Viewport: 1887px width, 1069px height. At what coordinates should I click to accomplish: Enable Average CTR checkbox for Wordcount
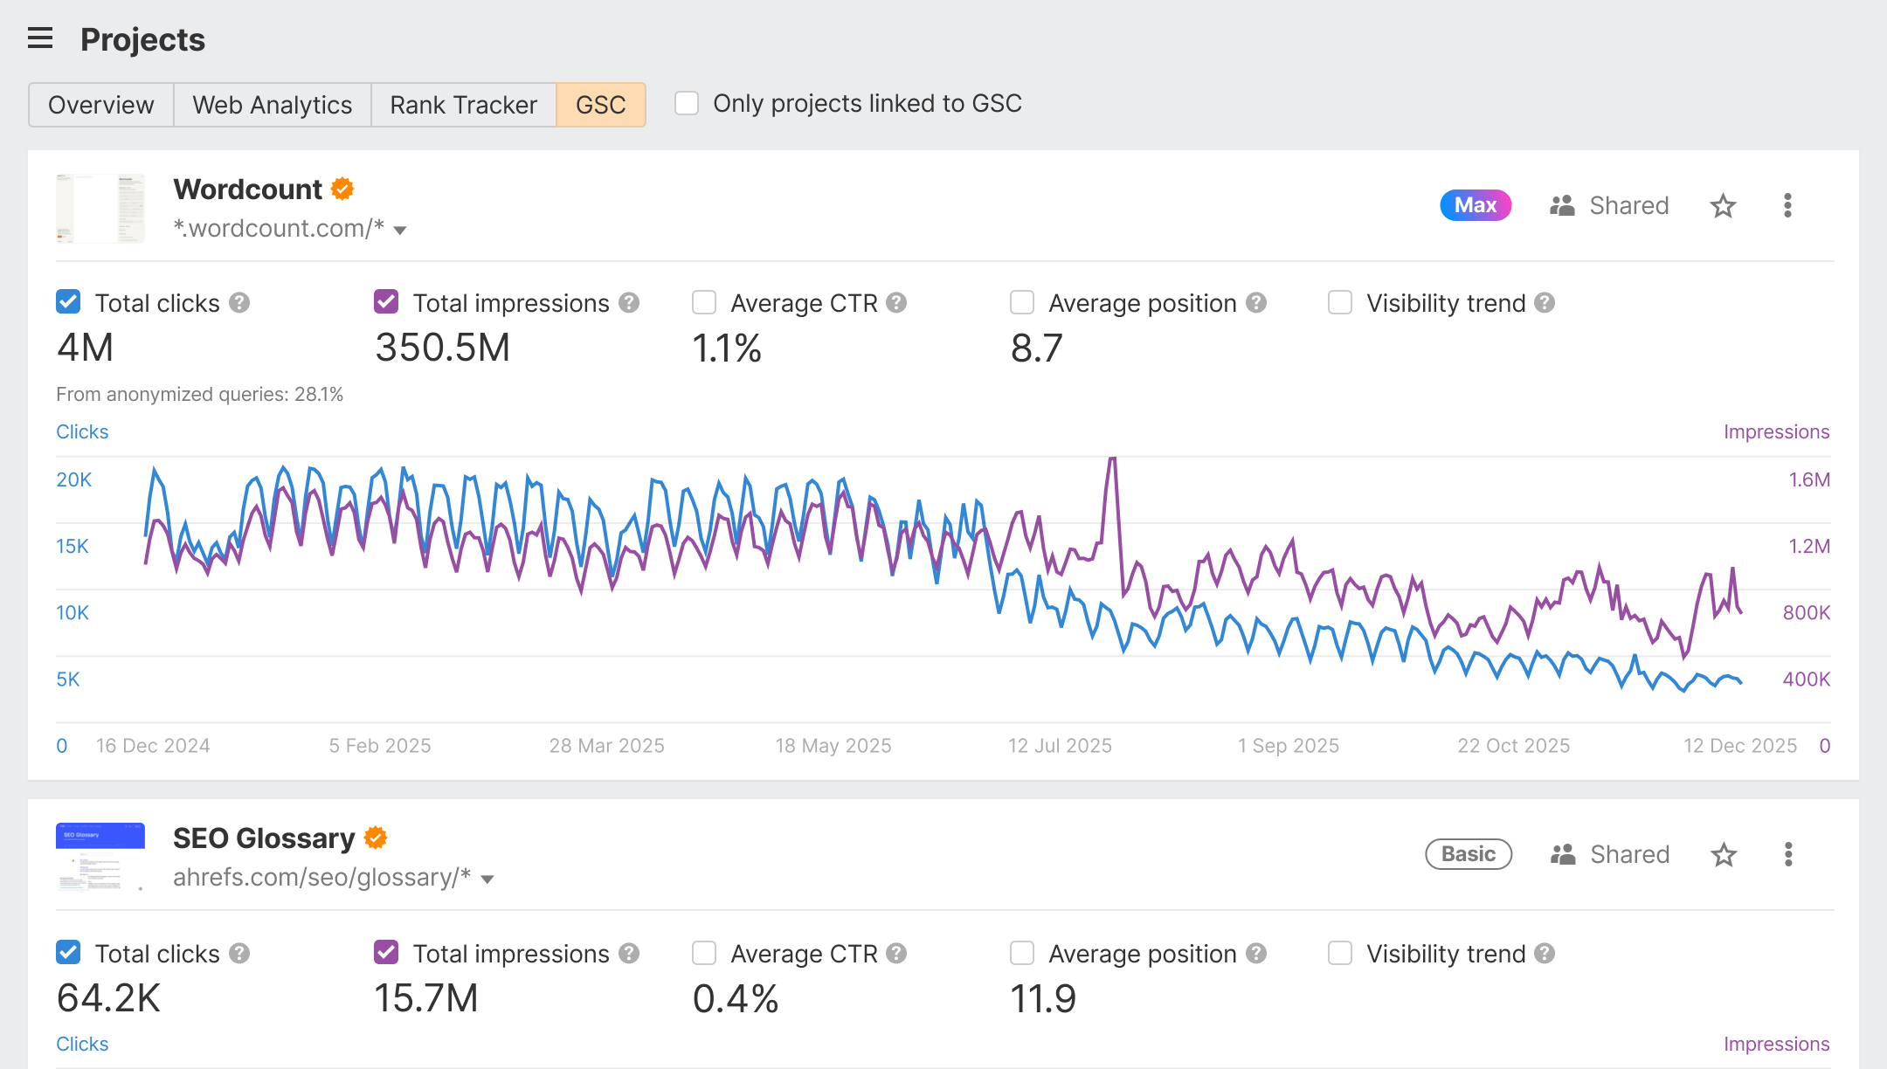pos(704,302)
